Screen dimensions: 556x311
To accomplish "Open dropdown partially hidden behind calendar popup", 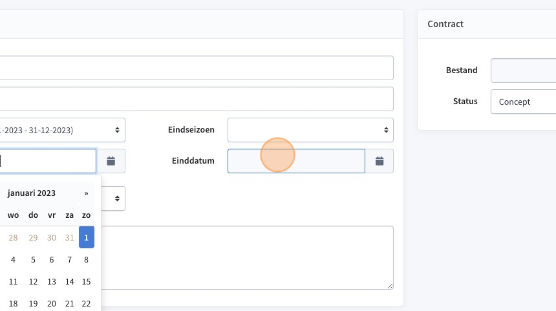I will pos(113,198).
